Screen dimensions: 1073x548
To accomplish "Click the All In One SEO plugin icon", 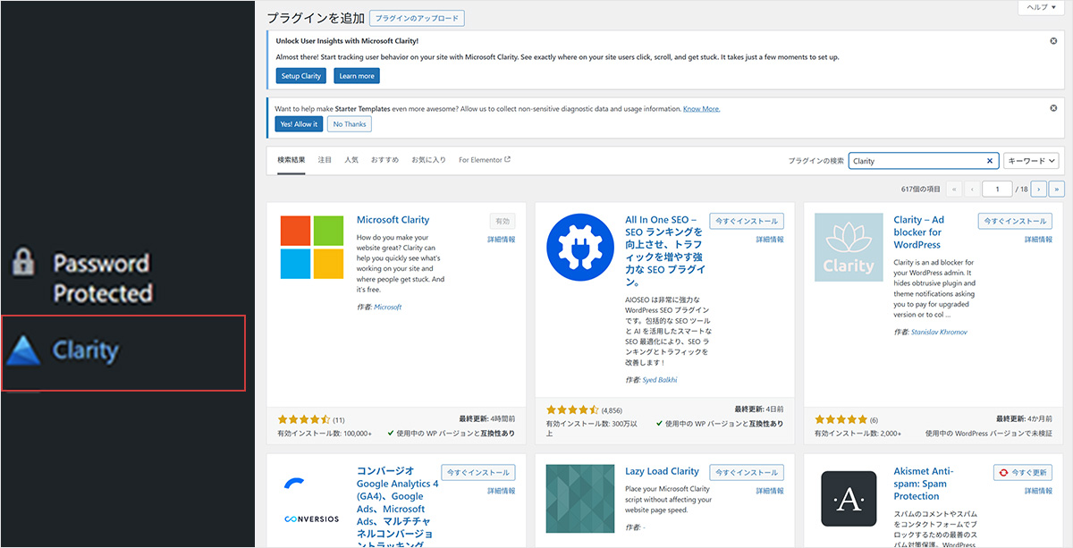I will (579, 247).
